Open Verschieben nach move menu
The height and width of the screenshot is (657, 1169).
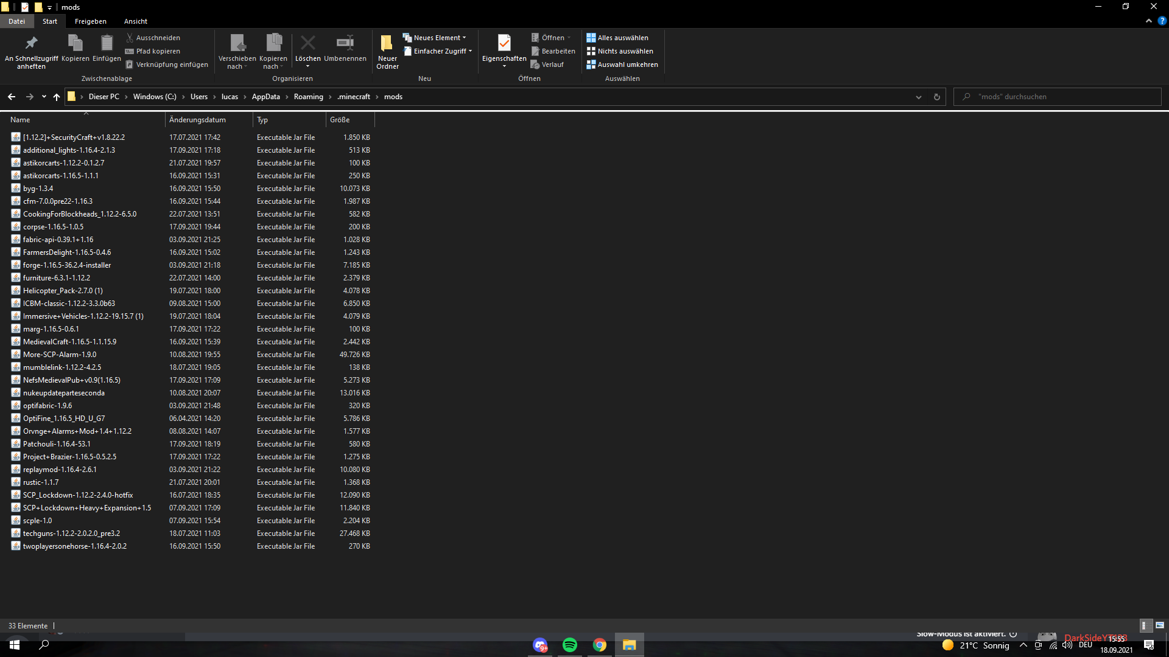pyautogui.click(x=237, y=51)
